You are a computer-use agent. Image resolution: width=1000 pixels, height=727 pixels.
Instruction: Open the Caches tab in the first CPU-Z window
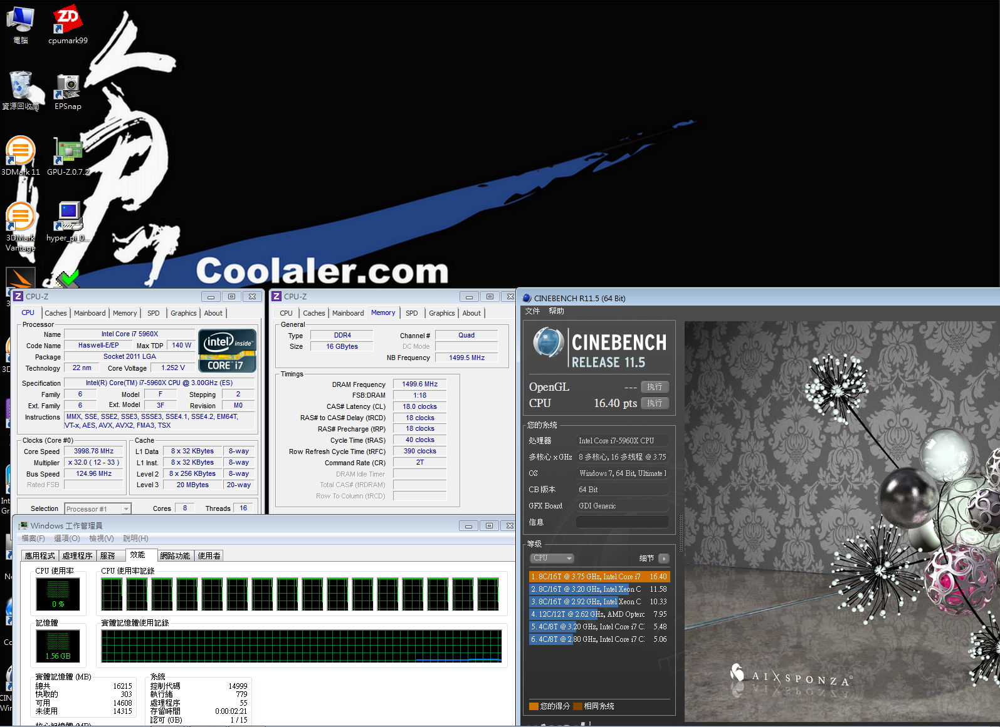[56, 313]
